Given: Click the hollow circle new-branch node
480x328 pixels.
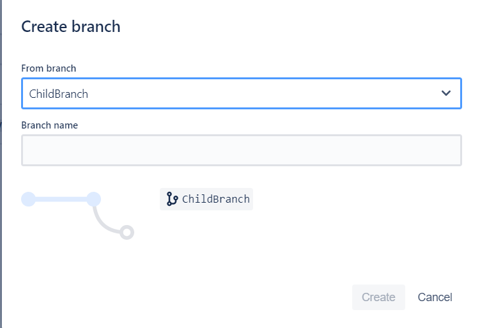Looking at the screenshot, I should [x=127, y=233].
